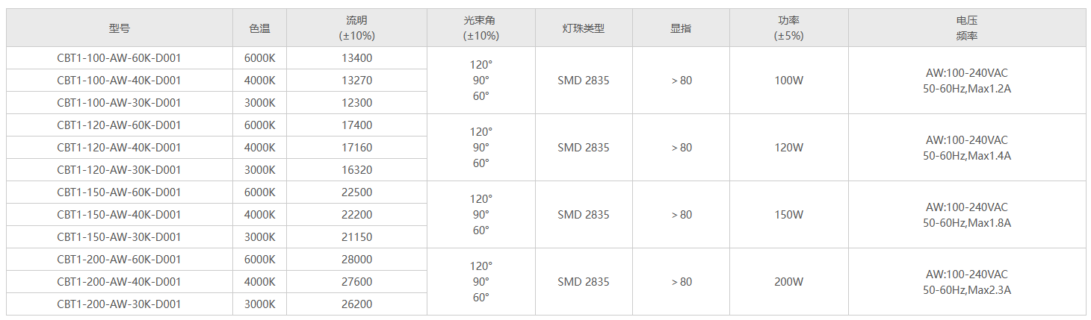Screen dimensions: 1091x320
Task: Select model CBT1-200-AW-60K-D001
Action: (119, 260)
